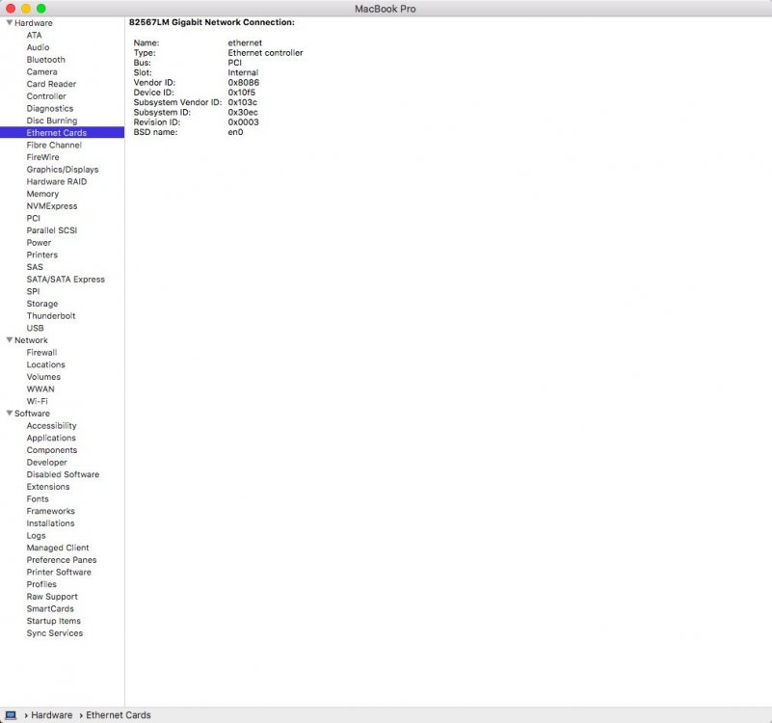Image resolution: width=772 pixels, height=723 pixels.
Task: Open the Memory entry
Action: click(x=42, y=194)
